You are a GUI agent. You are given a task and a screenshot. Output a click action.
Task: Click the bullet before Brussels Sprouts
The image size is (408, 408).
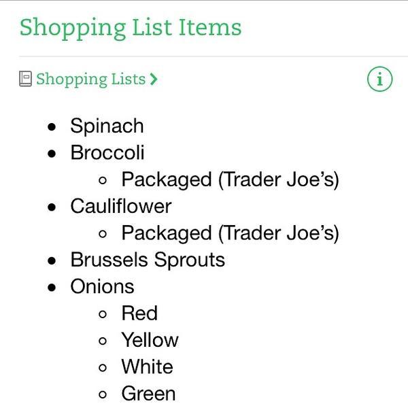coord(52,260)
